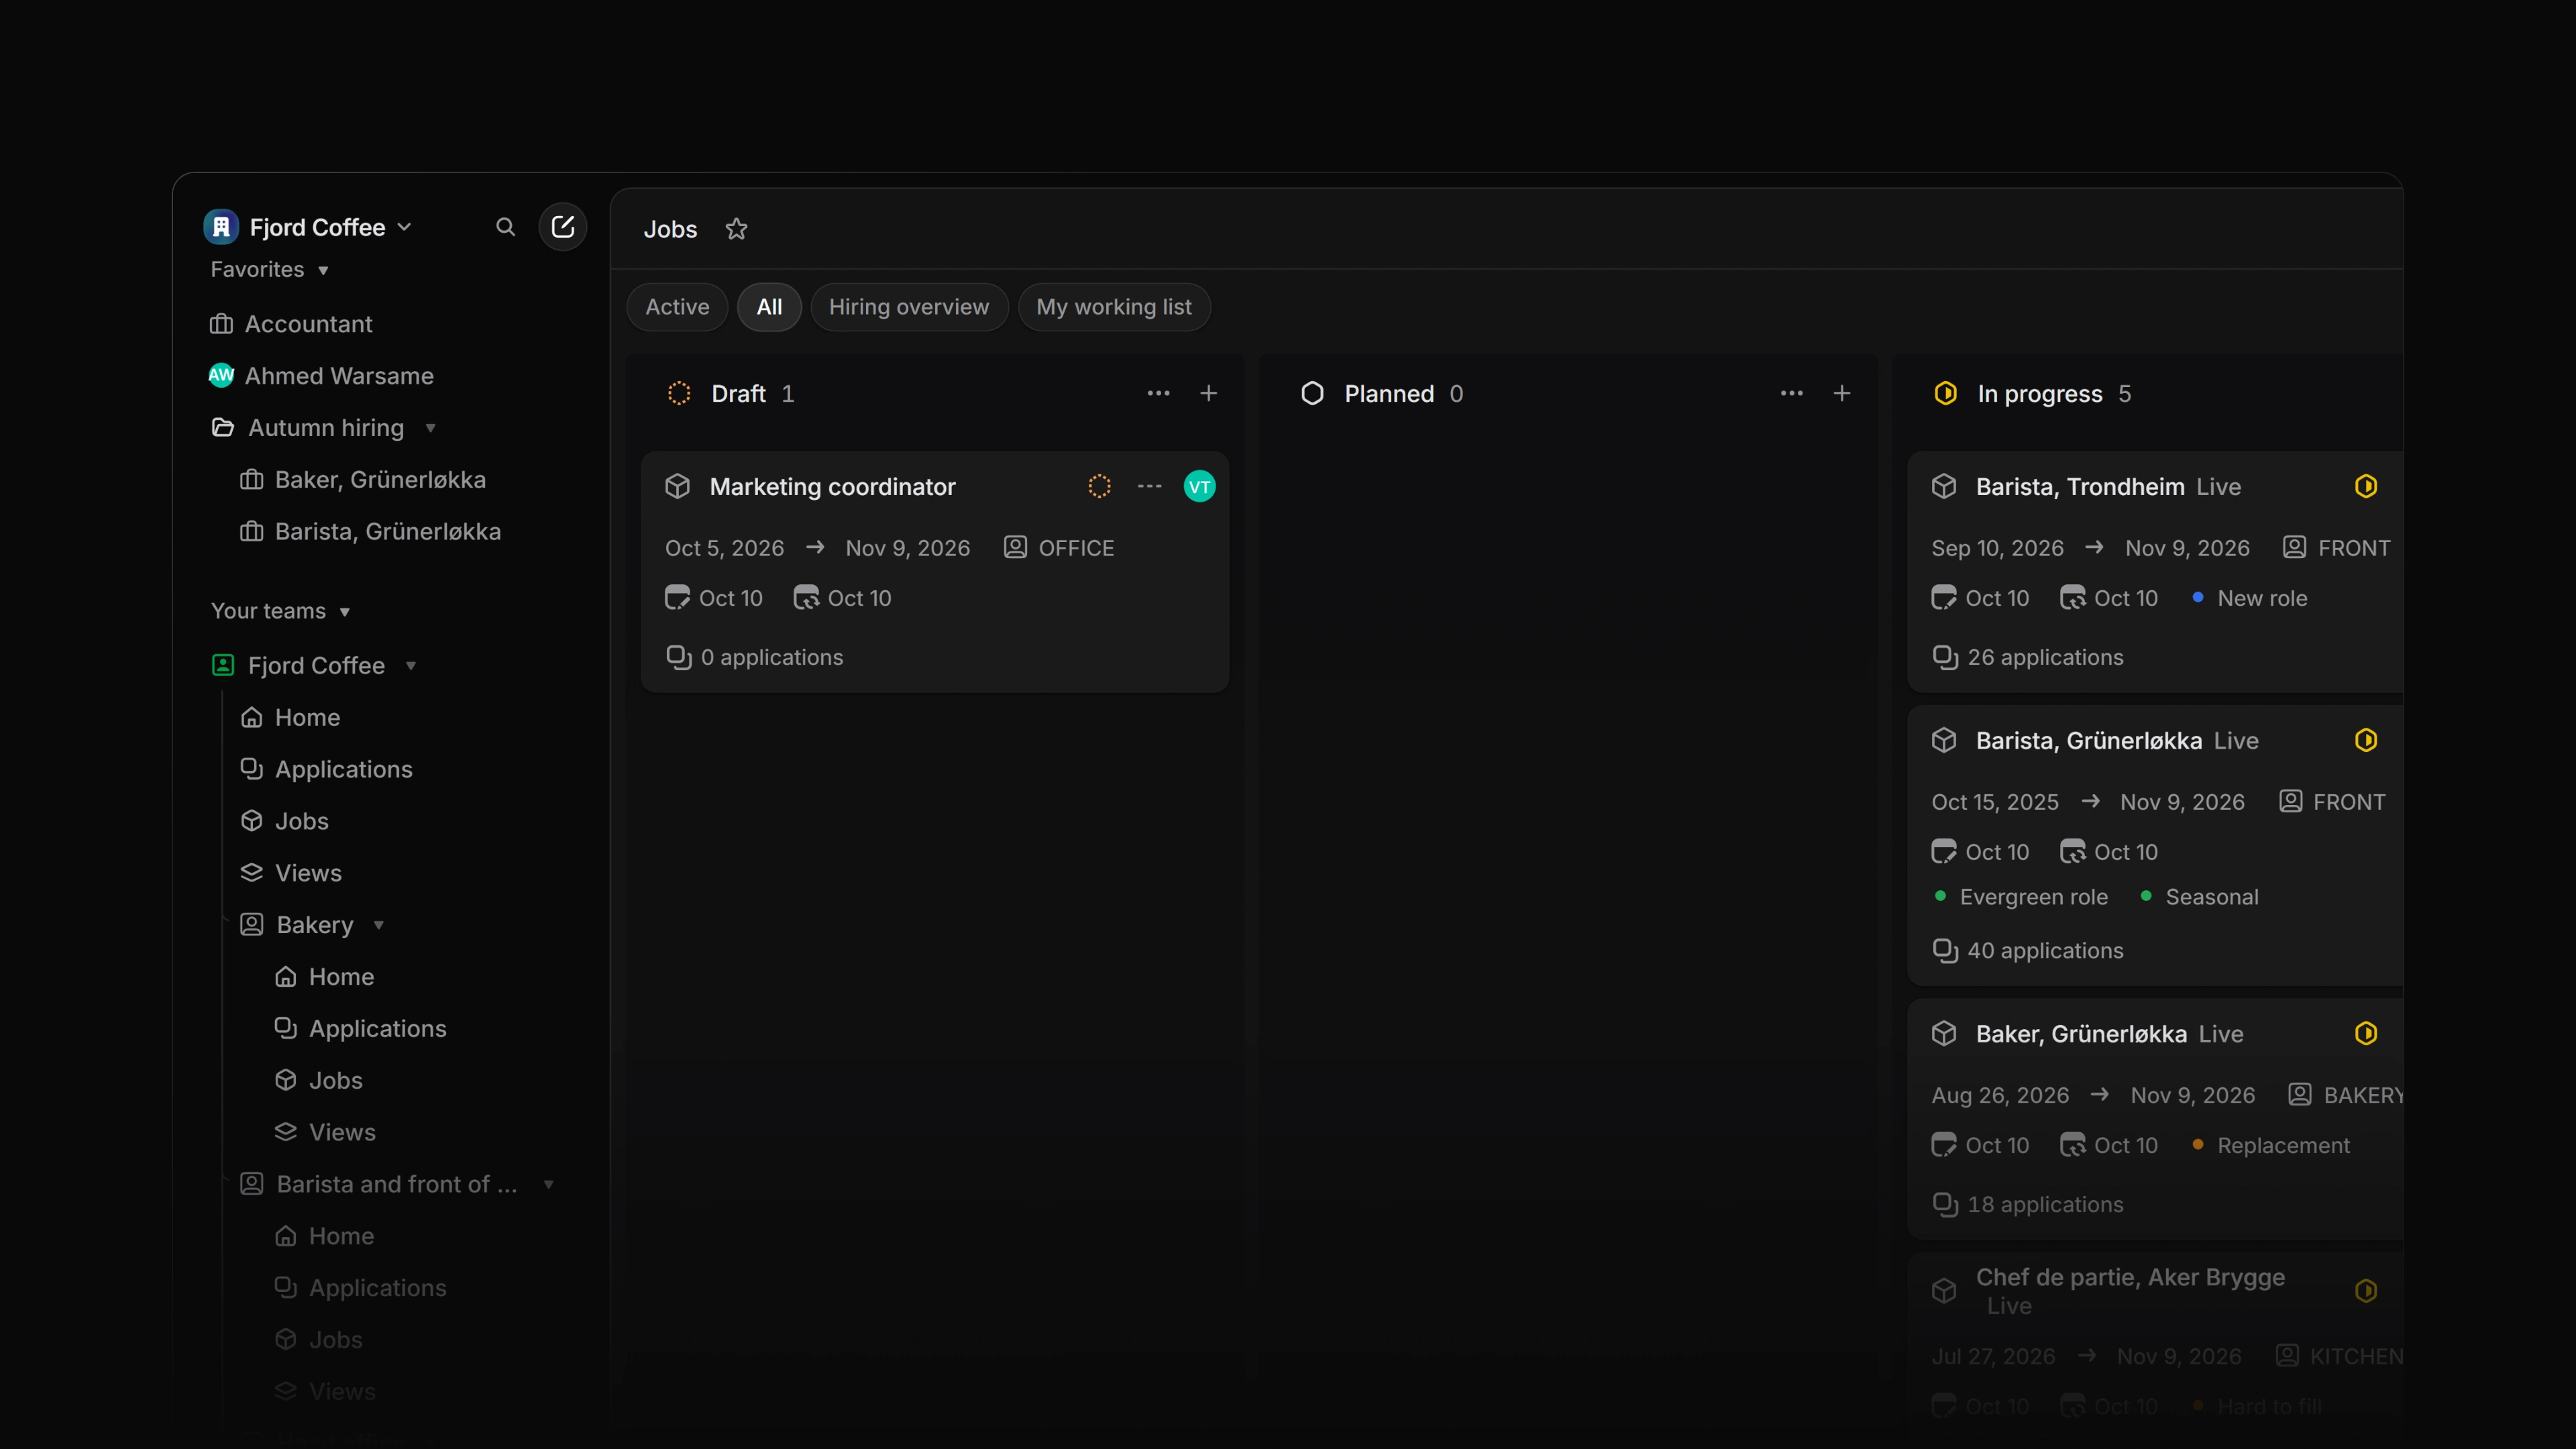Click the cube icon on Baker, Grünerløkka card
The height and width of the screenshot is (1449, 2576).
1943,1034
